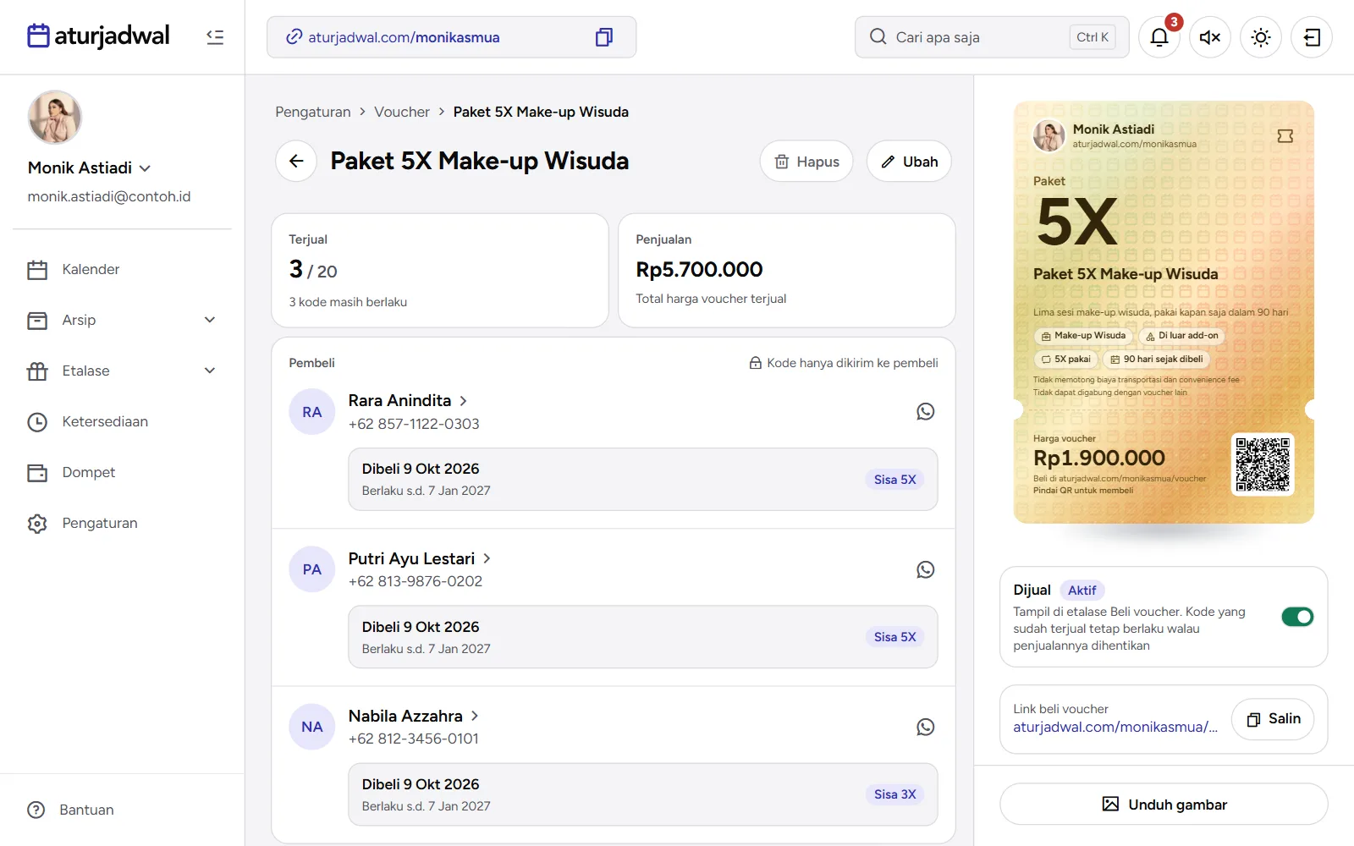Click the RA avatar of Rara Anindita
1354x846 pixels.
point(312,412)
